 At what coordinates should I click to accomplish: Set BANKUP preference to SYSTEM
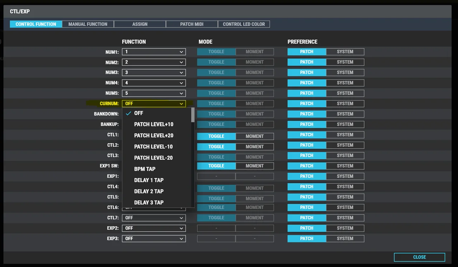(x=345, y=125)
